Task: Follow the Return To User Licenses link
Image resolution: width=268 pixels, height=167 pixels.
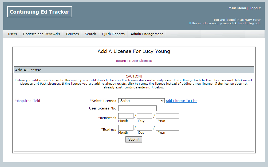Action: [x=134, y=61]
